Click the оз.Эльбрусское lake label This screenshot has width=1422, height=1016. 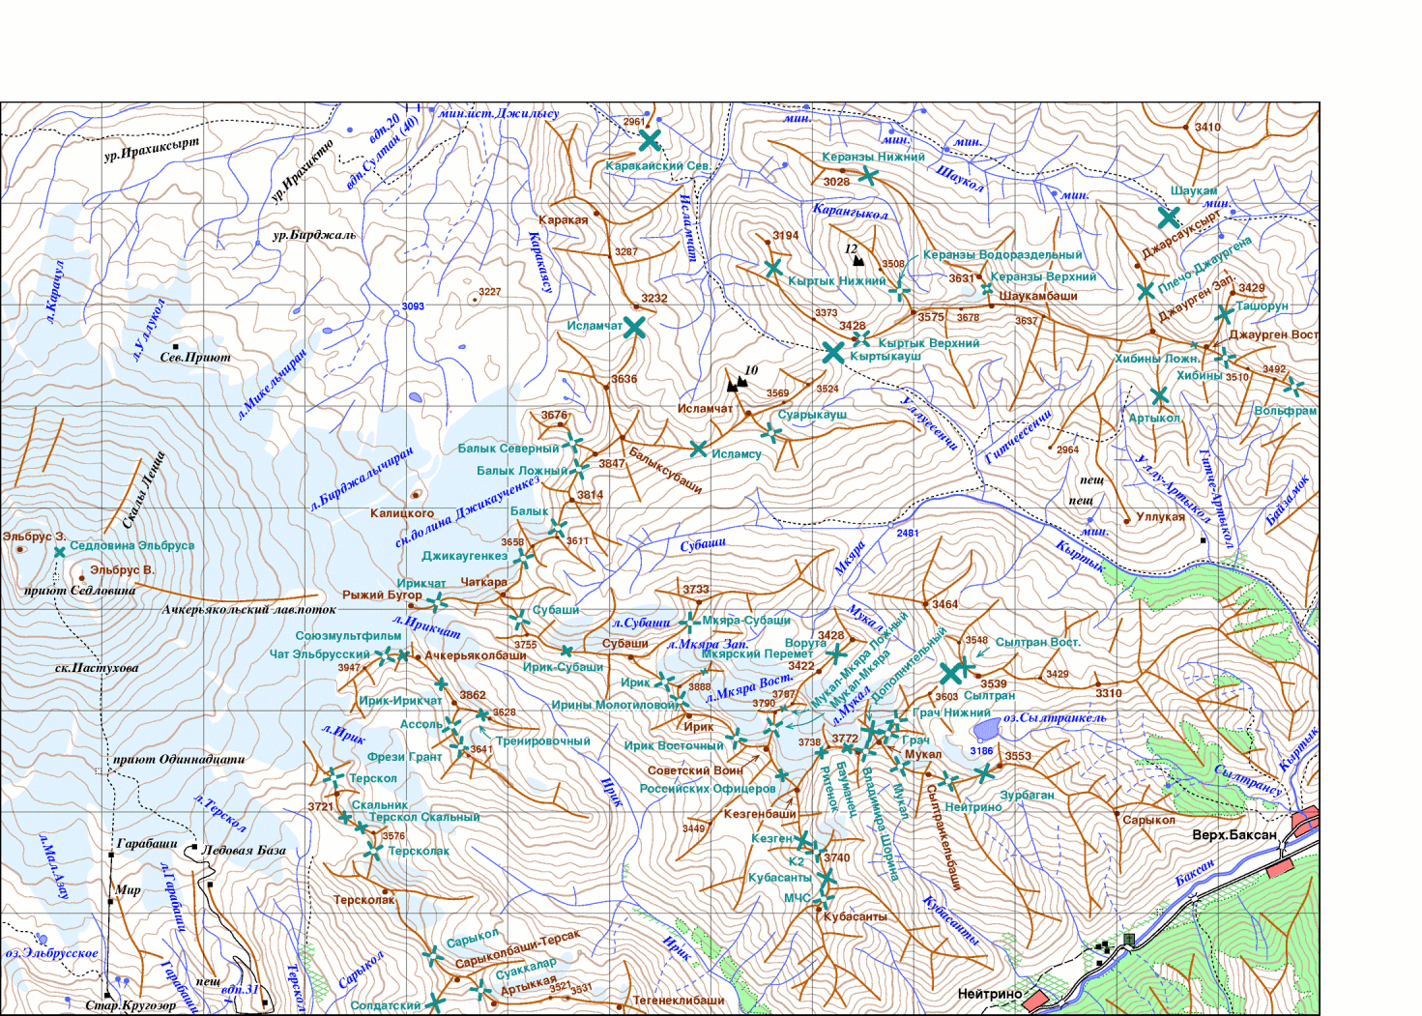[51, 953]
